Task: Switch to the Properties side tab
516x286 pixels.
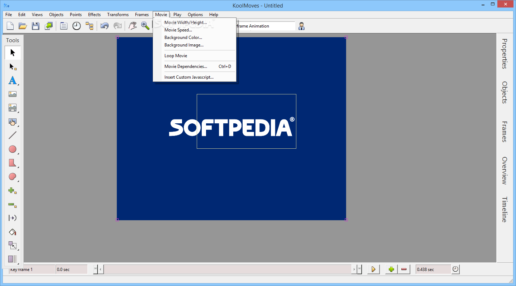Action: point(505,54)
